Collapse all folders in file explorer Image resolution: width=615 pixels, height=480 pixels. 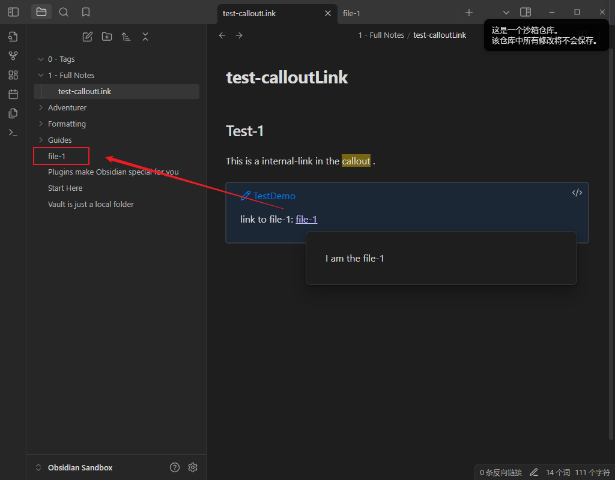pyautogui.click(x=145, y=37)
